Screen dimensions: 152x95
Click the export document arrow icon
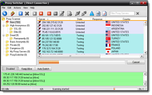69,13
